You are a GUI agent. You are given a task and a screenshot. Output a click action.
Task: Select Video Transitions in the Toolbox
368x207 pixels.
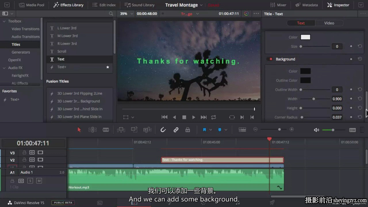(26, 29)
